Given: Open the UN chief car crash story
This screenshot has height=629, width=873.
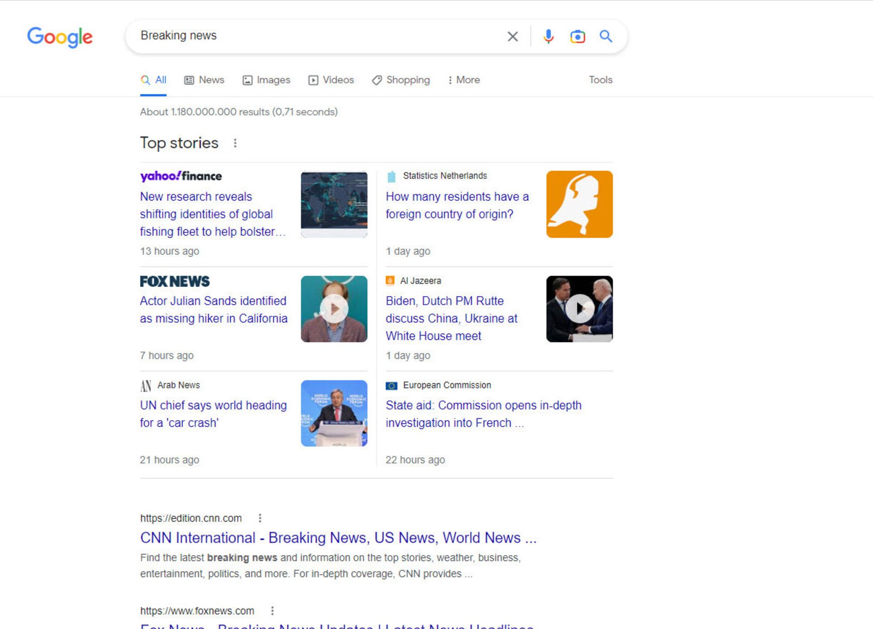Looking at the screenshot, I should point(213,414).
